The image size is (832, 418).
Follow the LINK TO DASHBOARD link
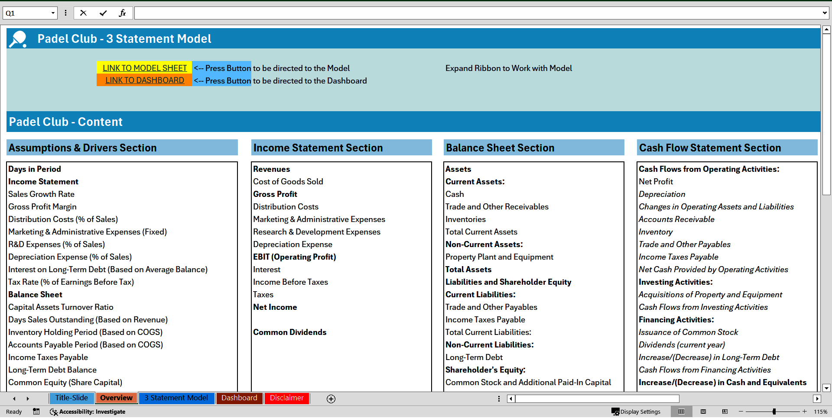[x=145, y=80]
